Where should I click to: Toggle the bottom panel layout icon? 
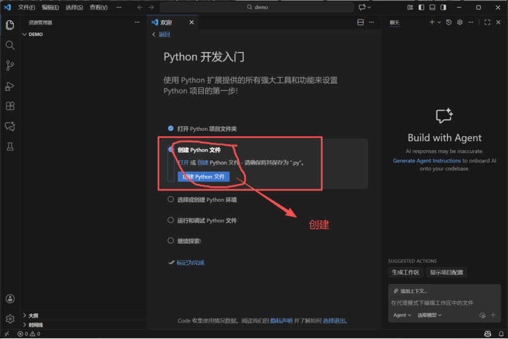(432, 7)
